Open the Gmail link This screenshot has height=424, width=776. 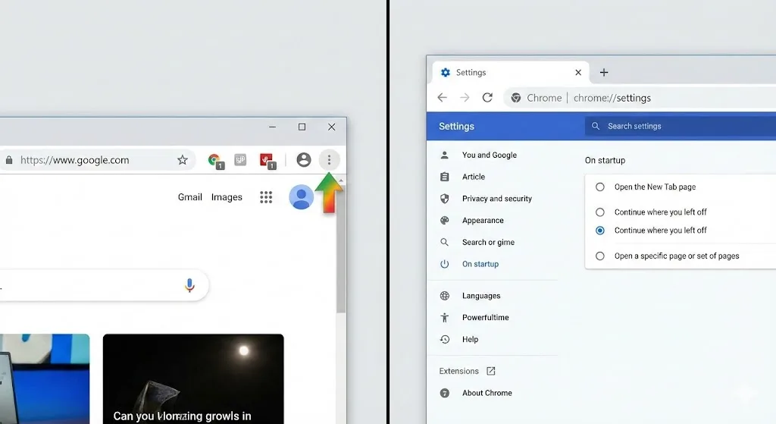(190, 197)
